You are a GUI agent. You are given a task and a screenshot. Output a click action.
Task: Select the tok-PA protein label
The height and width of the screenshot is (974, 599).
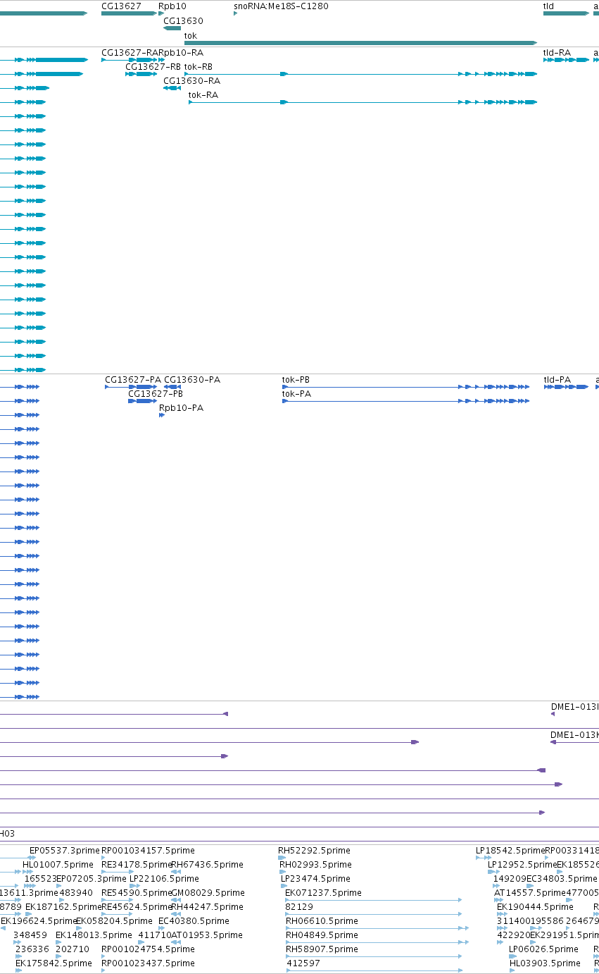coord(296,394)
